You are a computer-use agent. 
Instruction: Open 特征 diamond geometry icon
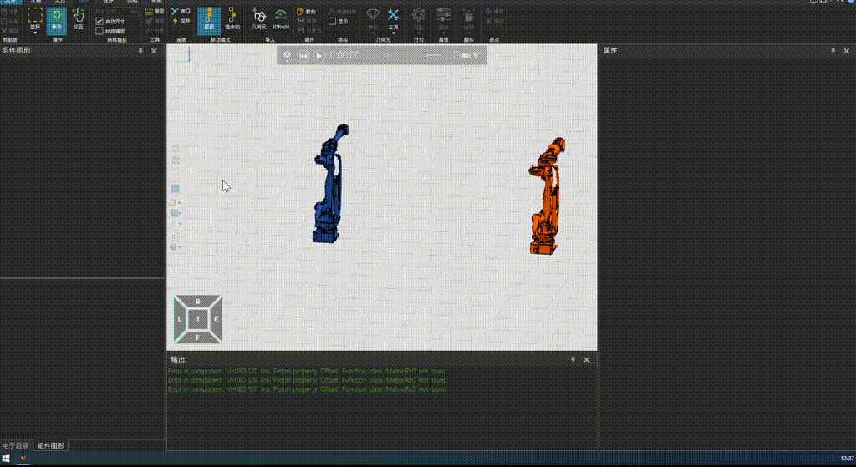[373, 15]
